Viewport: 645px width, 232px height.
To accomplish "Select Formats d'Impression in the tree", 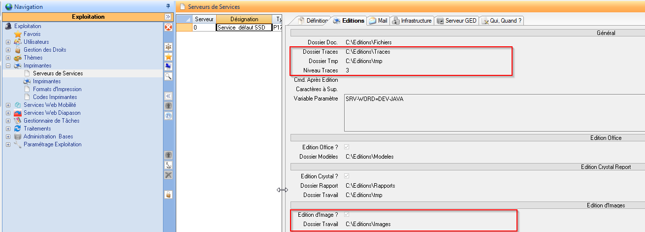I will coord(57,89).
